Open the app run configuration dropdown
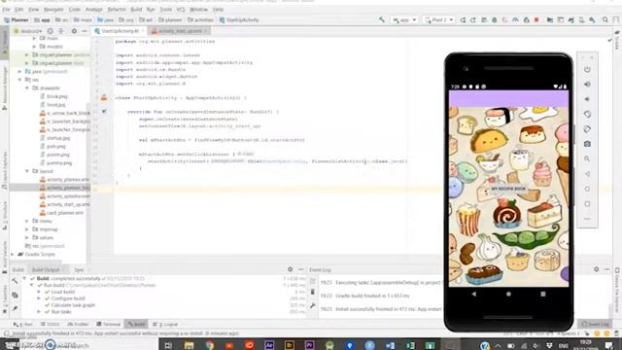 click(x=404, y=19)
